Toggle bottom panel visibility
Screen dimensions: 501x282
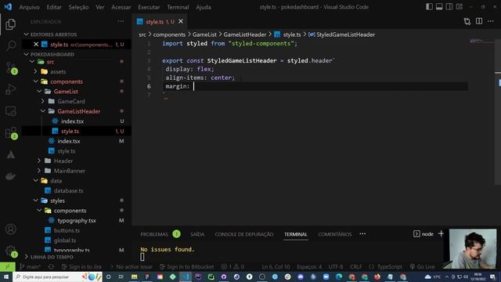coord(439,7)
